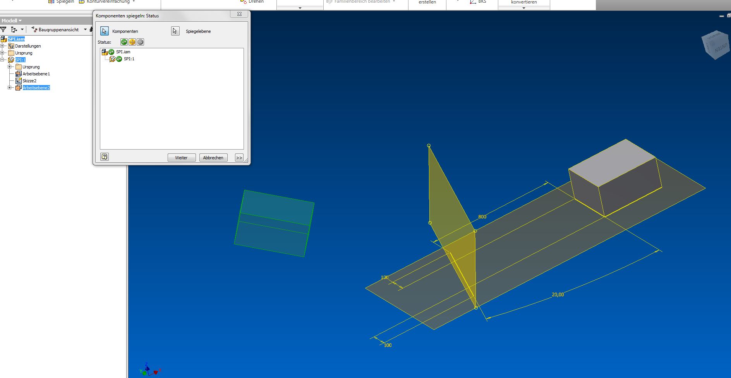This screenshot has height=378, width=731.
Task: Close the Komponenten spiegeln dialog
Action: 239,14
